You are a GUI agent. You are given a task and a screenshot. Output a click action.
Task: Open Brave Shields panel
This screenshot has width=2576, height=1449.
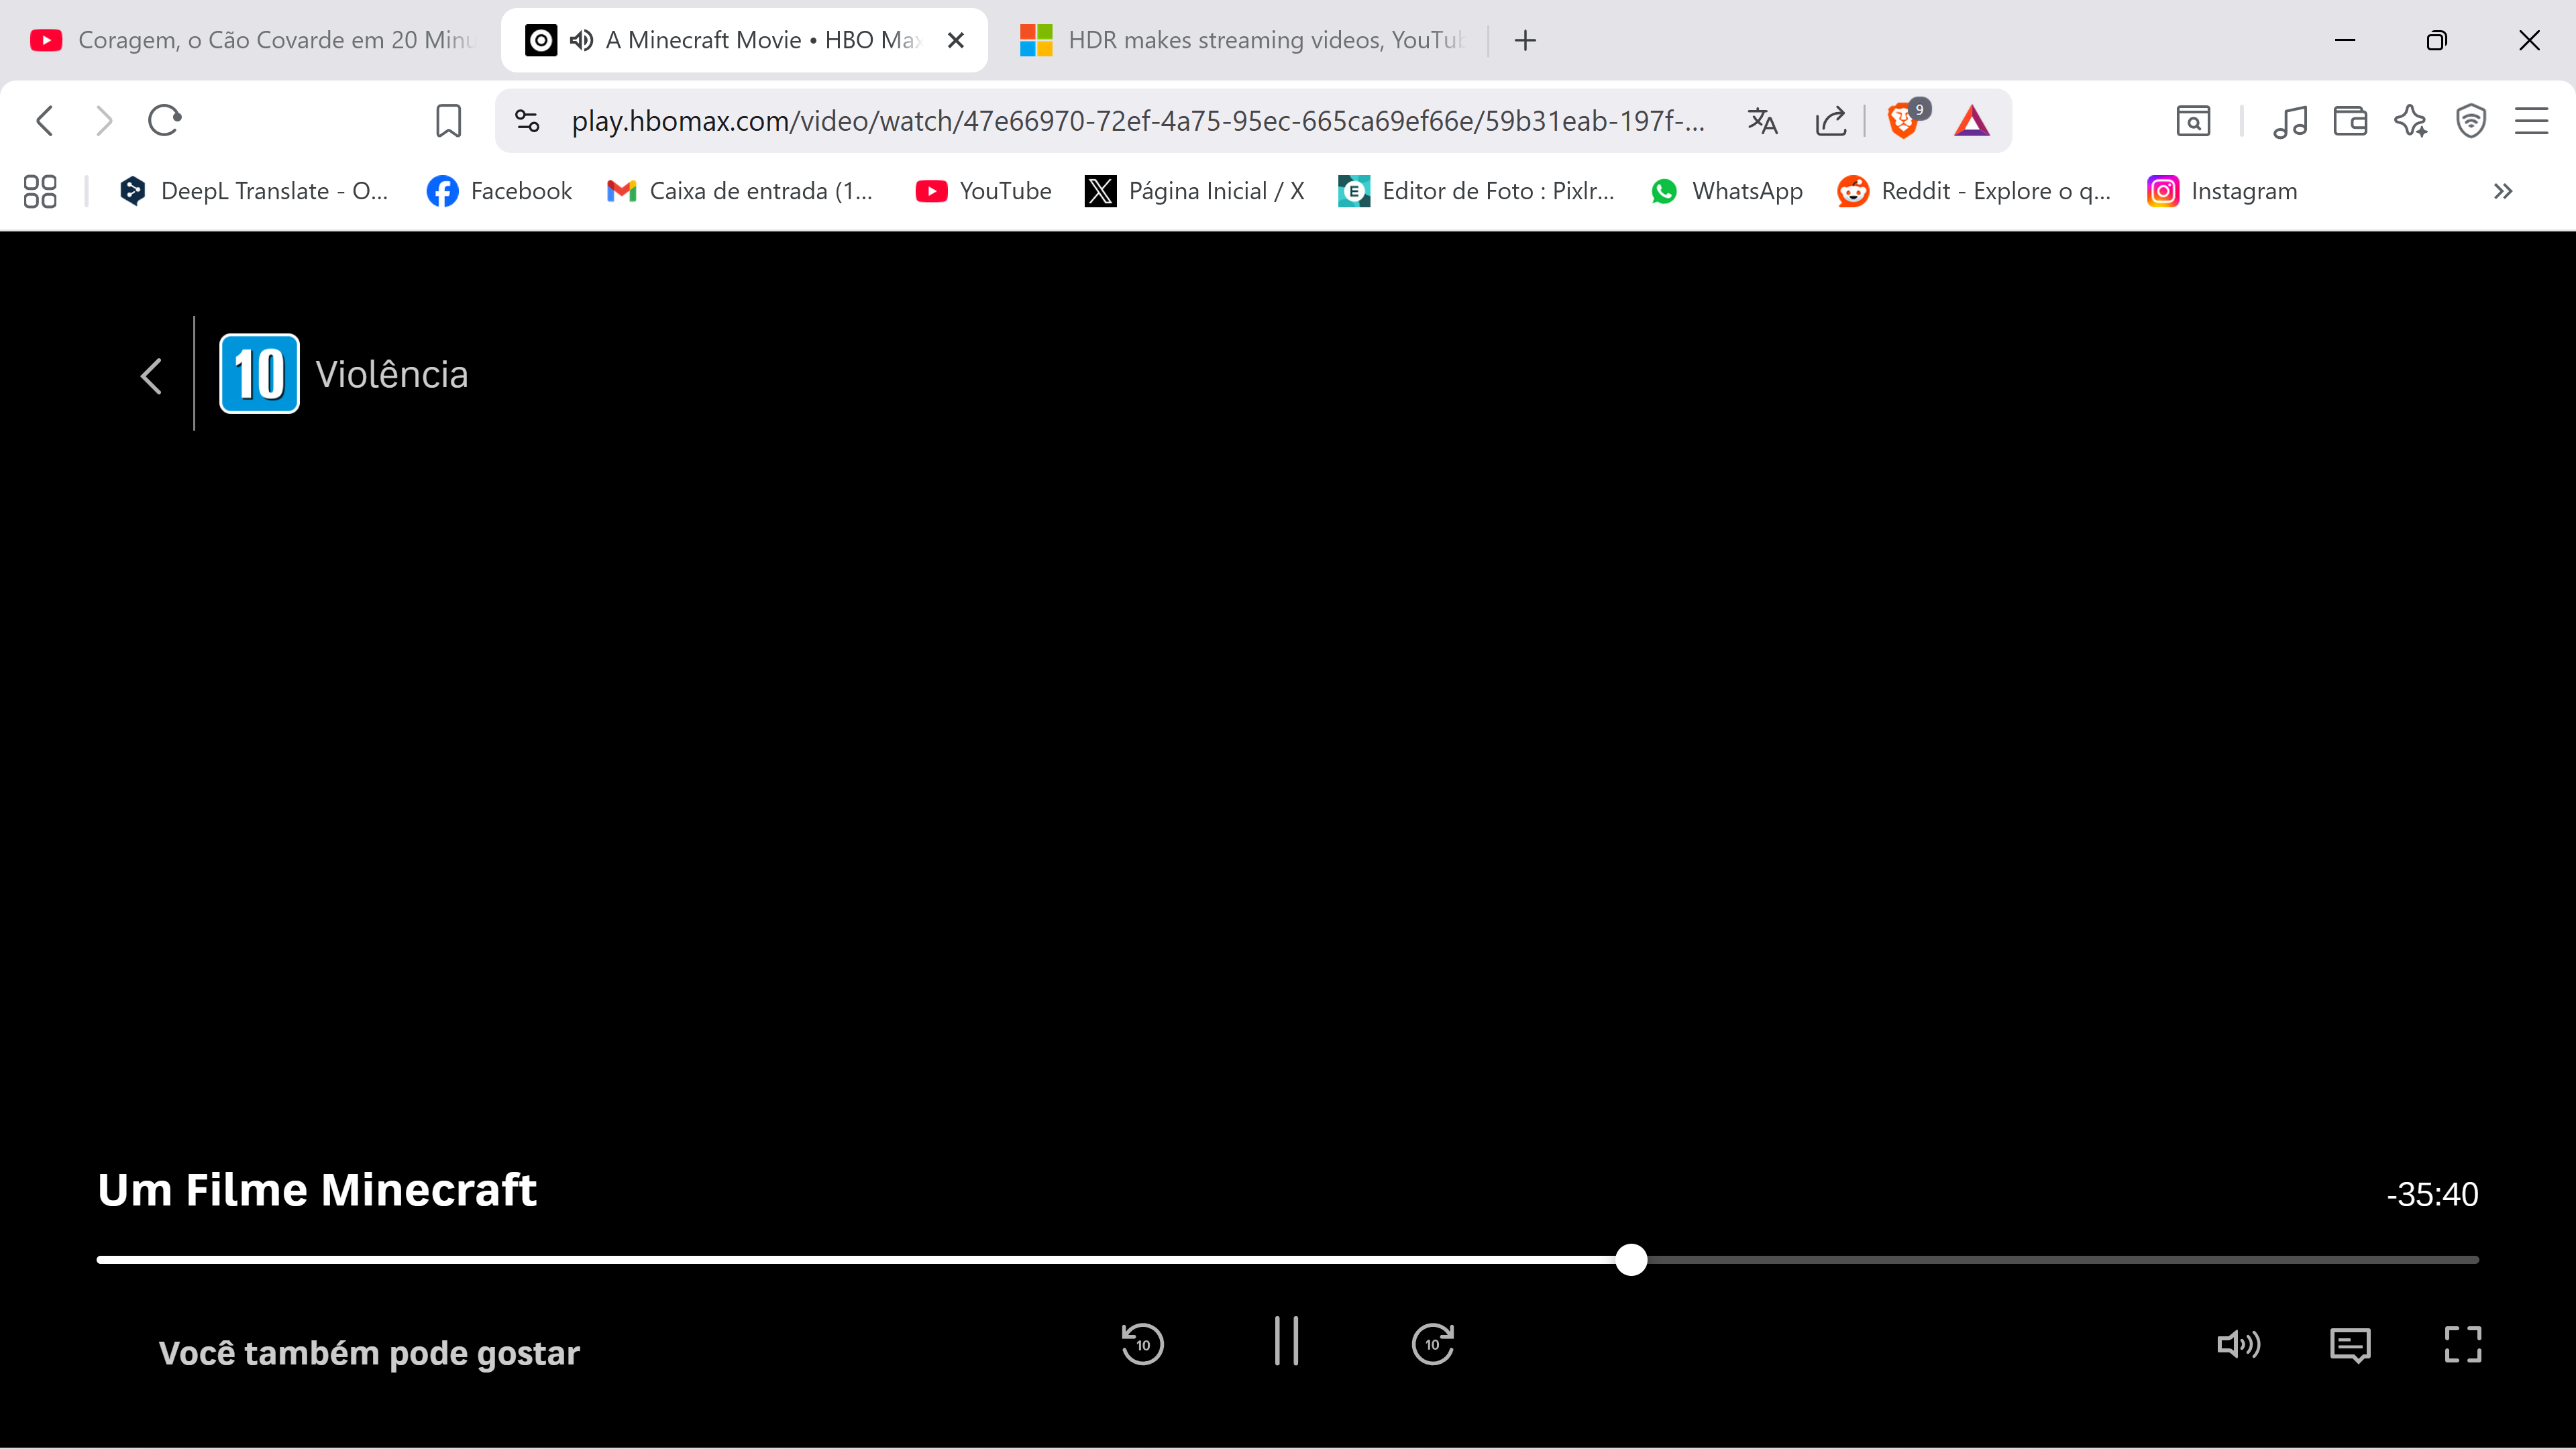tap(1904, 121)
